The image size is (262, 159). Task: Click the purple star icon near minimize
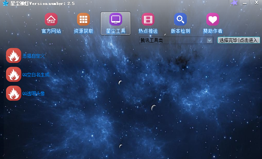[x=234, y=3]
